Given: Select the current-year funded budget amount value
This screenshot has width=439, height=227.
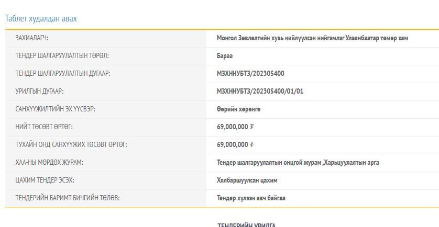Looking at the screenshot, I should click(x=235, y=145).
